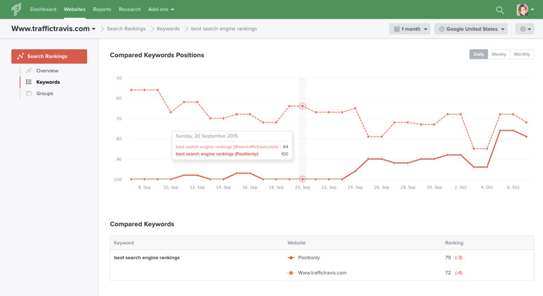Click the user avatar picture
The image size is (543, 296).
(523, 10)
